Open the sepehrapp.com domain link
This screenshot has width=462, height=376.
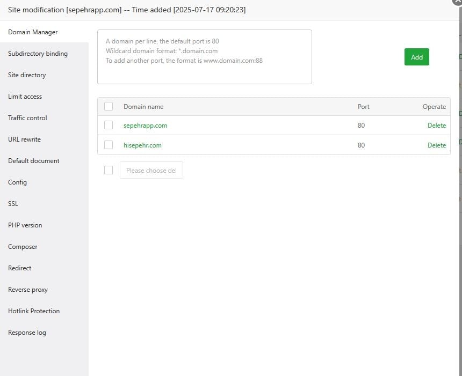click(145, 126)
